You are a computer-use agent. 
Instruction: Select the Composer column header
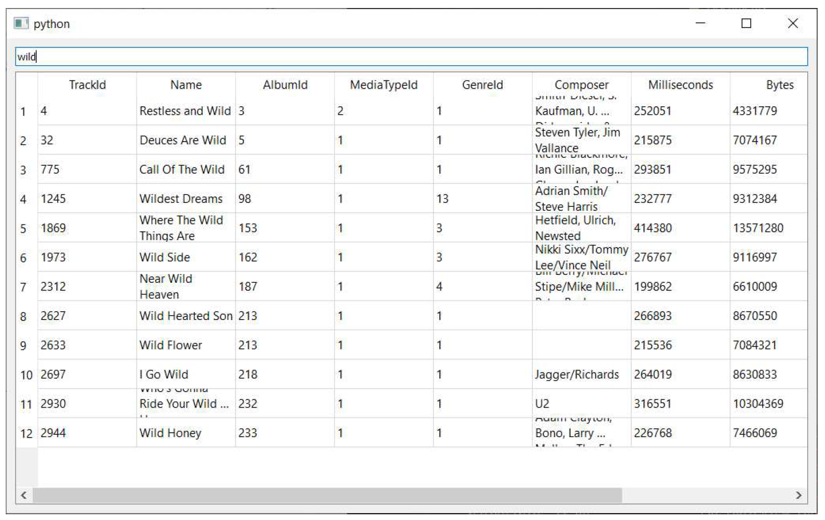tap(582, 85)
